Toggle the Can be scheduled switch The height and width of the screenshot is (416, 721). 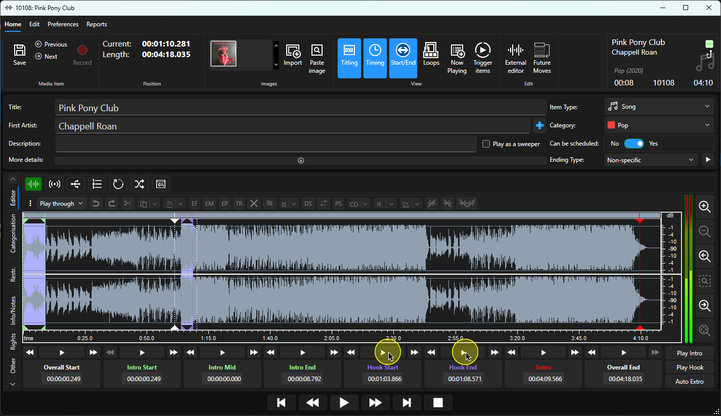(634, 144)
